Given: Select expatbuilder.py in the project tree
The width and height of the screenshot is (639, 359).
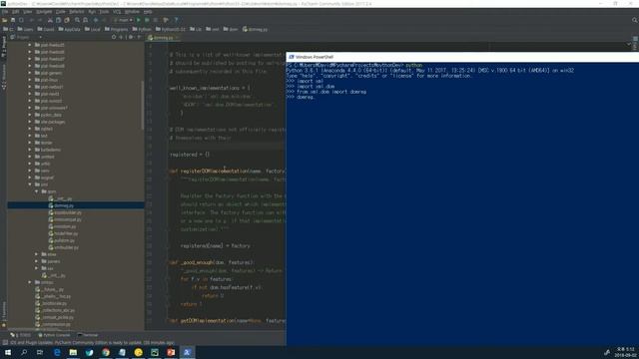Looking at the screenshot, I should coord(65,212).
